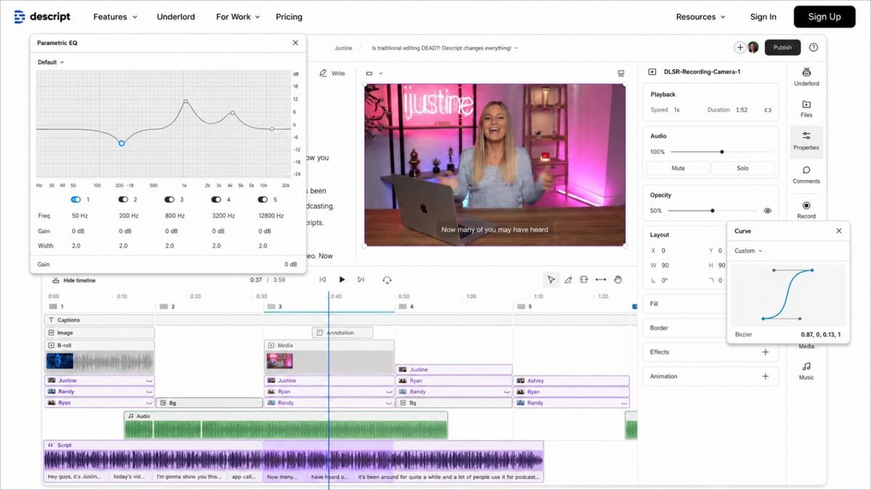Click the loop playback icon
The width and height of the screenshot is (871, 490).
pos(387,280)
